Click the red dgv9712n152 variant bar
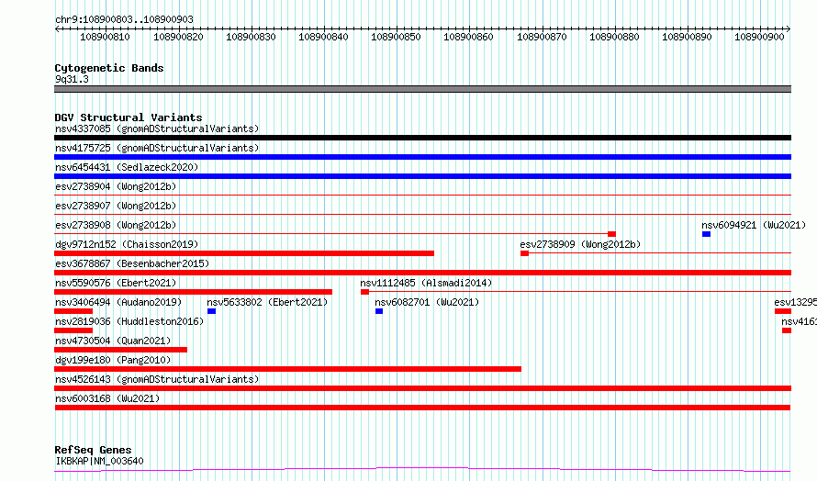This screenshot has width=817, height=481. [x=244, y=253]
